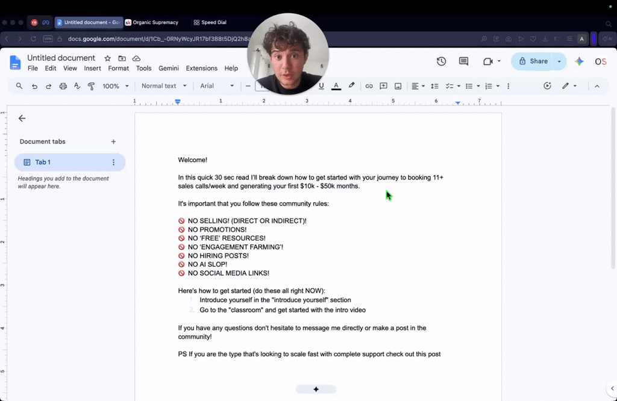Expand checklist options arrow
Image resolution: width=617 pixels, height=401 pixels.
coord(459,86)
